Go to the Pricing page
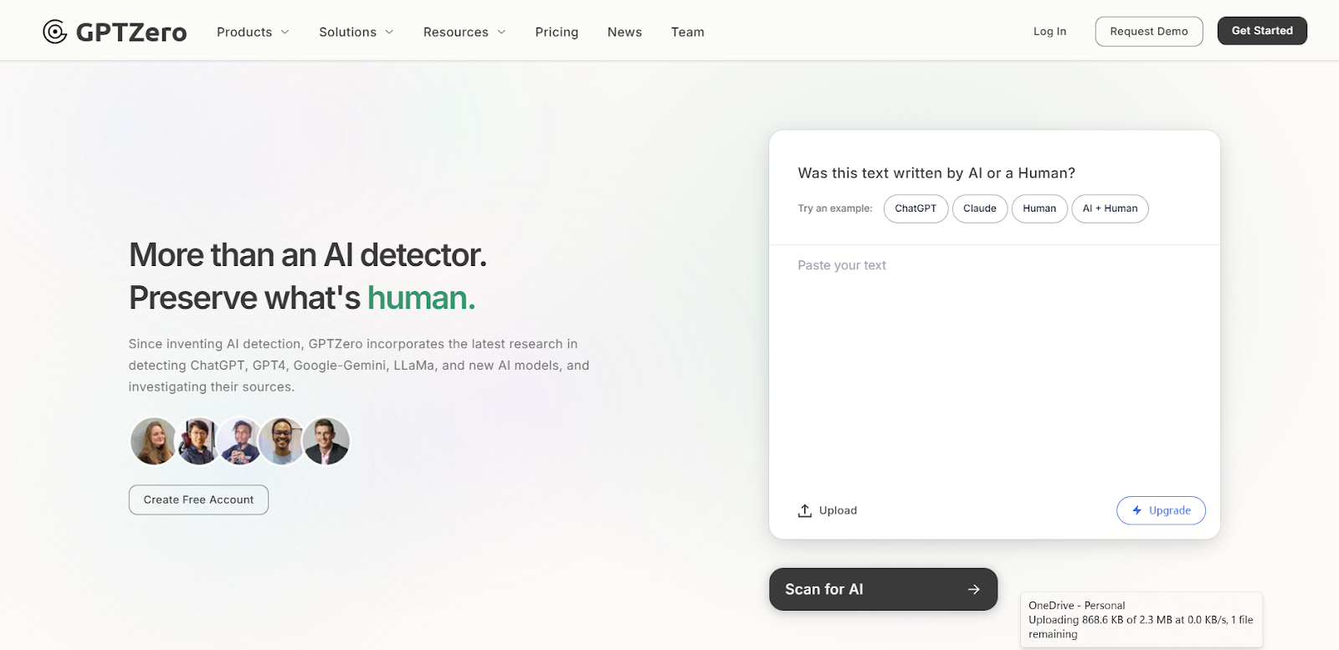 point(557,32)
